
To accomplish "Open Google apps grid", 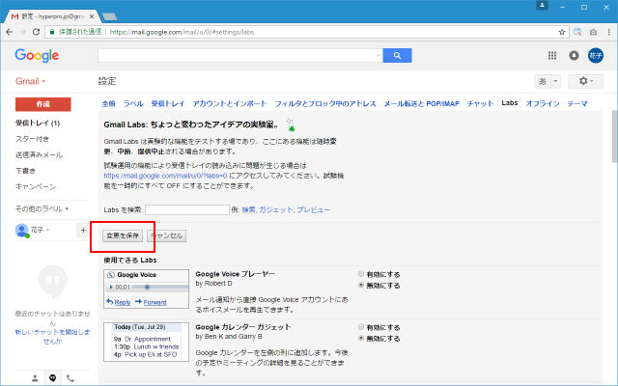I will click(552, 56).
